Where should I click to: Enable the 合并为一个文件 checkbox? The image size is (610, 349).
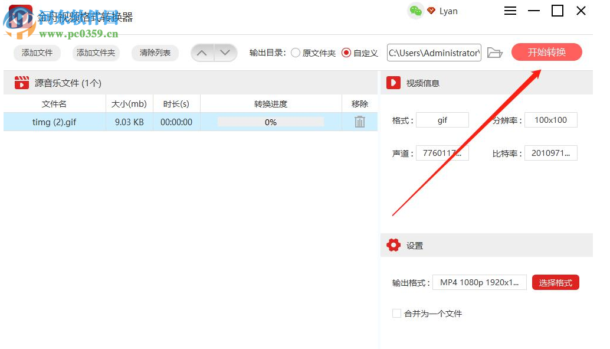click(396, 314)
